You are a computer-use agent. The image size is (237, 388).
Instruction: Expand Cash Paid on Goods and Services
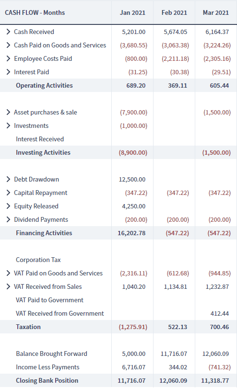(x=8, y=45)
